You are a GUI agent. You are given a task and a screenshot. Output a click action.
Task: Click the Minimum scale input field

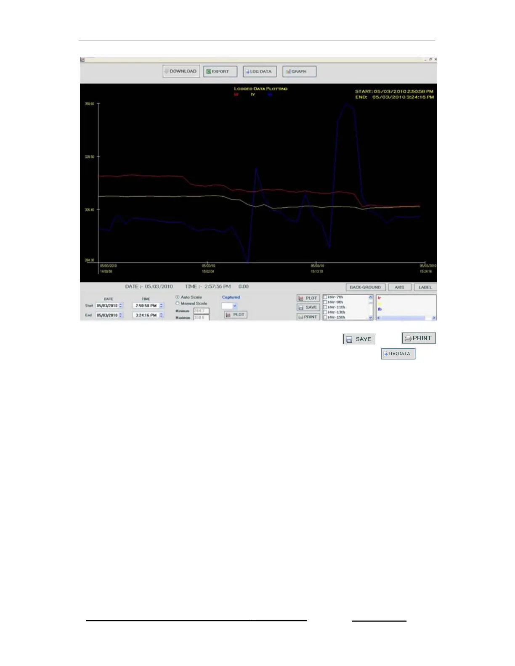pyautogui.click(x=201, y=311)
